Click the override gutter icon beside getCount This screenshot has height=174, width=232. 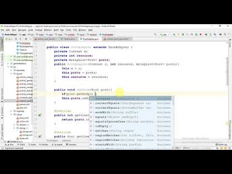(40, 115)
